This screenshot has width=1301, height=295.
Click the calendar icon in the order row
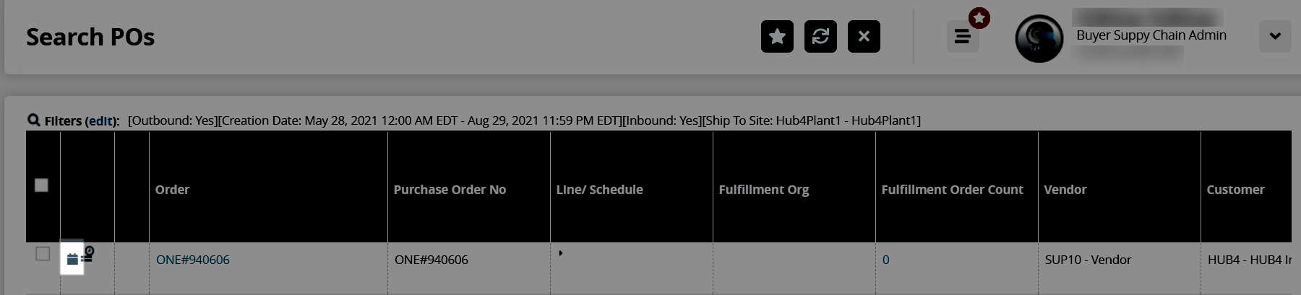[72, 259]
